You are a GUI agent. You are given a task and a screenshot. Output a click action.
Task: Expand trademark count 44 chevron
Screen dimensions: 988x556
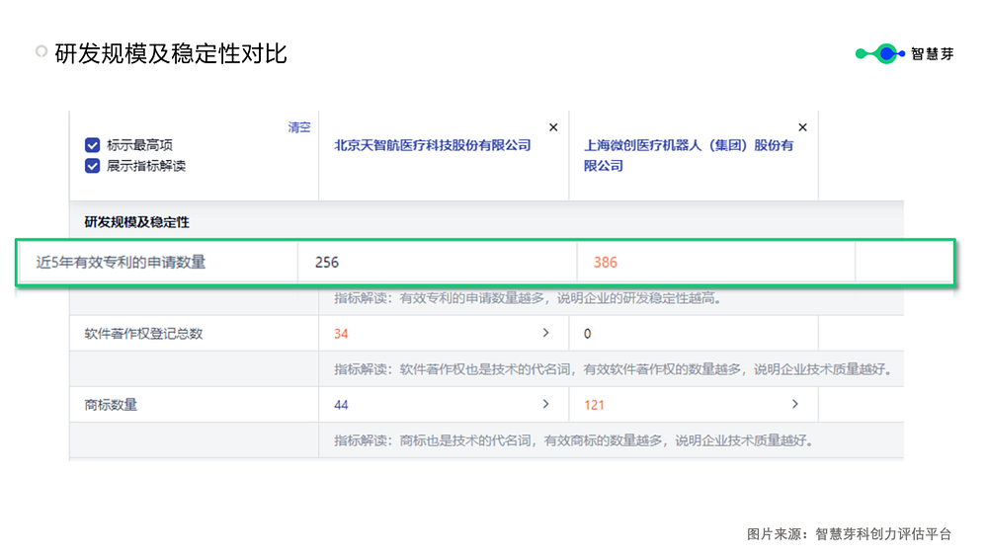point(545,404)
